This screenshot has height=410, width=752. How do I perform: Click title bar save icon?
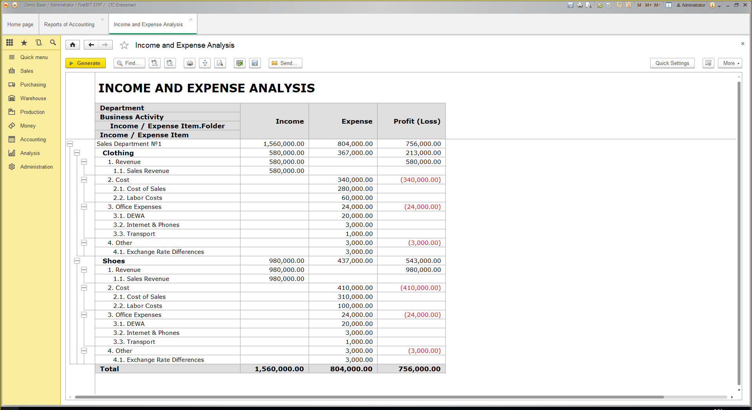click(571, 5)
